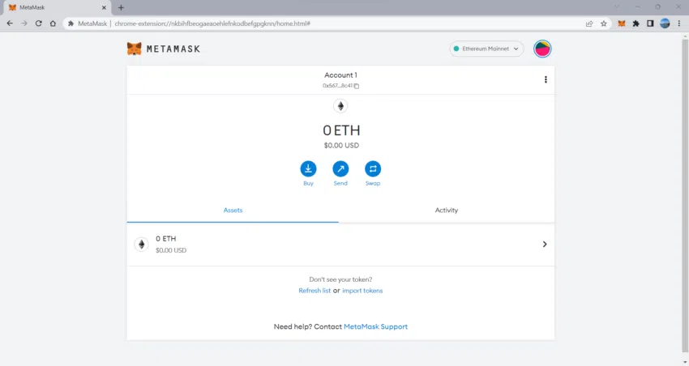
Task: Select the Assets tab
Action: click(233, 211)
